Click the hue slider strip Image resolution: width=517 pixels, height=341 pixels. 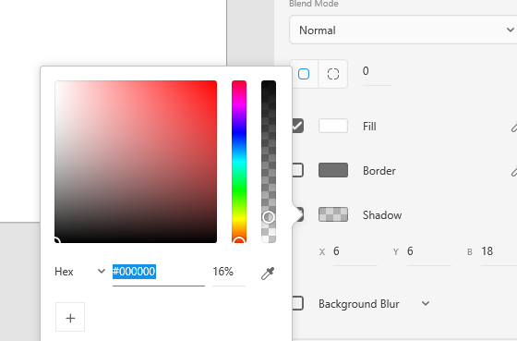[239, 162]
